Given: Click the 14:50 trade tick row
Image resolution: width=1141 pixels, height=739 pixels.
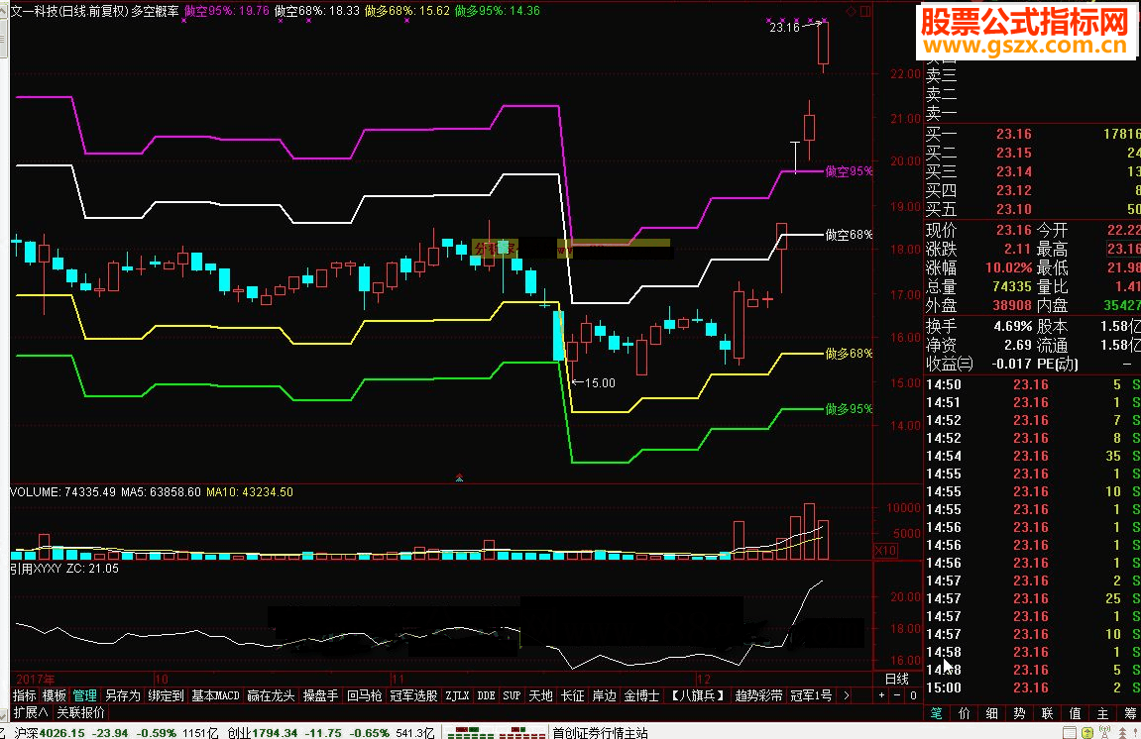Looking at the screenshot, I should [x=1033, y=384].
